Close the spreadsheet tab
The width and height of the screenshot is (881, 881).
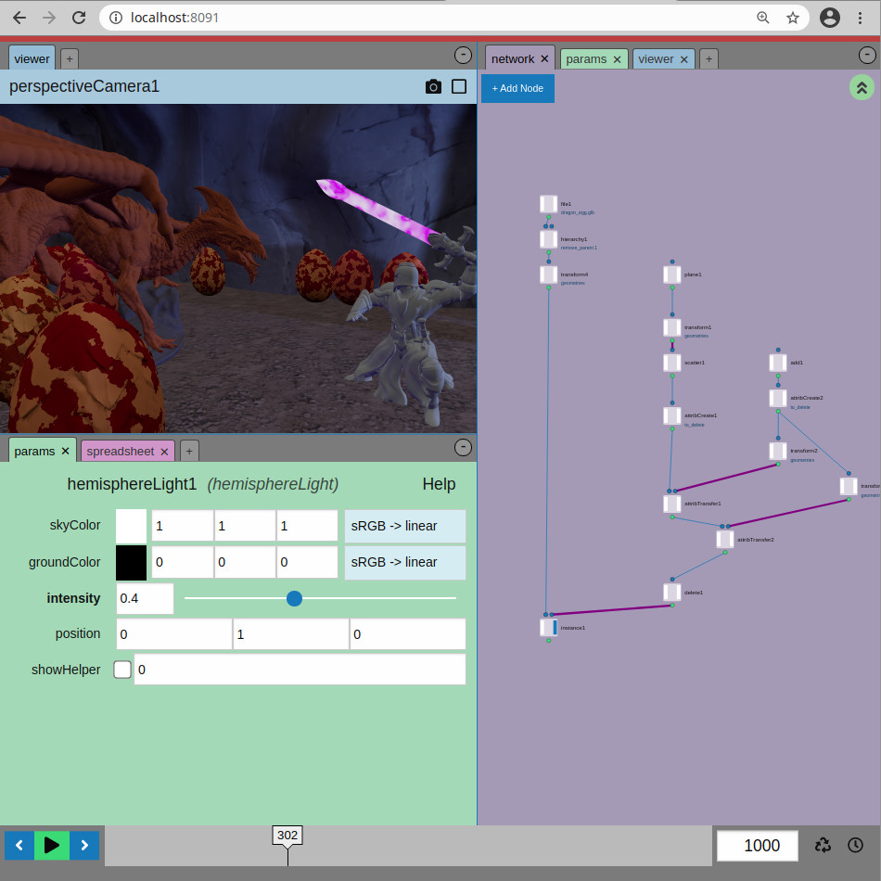(164, 452)
